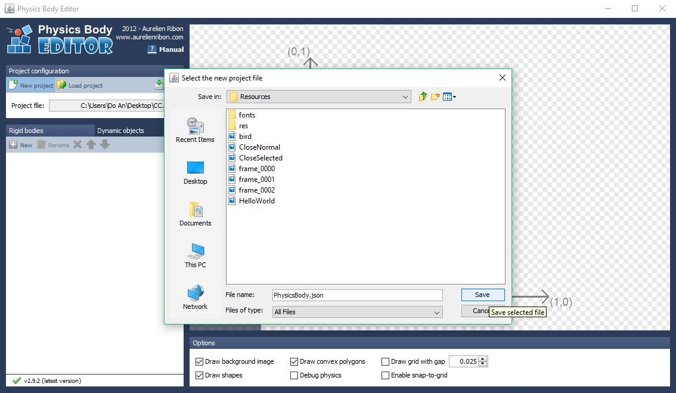Image resolution: width=676 pixels, height=393 pixels.
Task: Switch to the Rigid bodies tab
Action: pos(50,130)
